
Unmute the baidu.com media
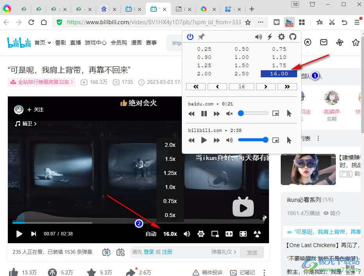tap(230, 114)
